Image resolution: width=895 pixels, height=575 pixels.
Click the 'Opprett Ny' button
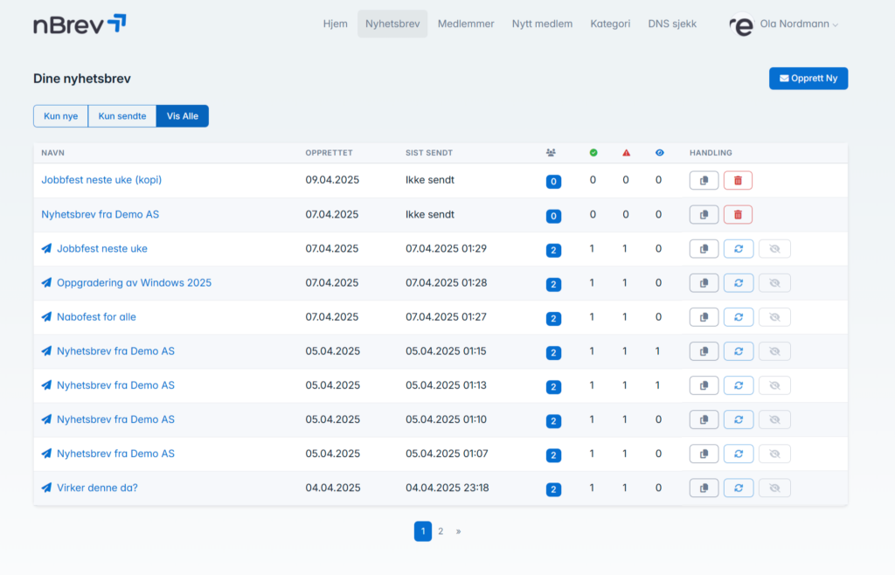(808, 79)
